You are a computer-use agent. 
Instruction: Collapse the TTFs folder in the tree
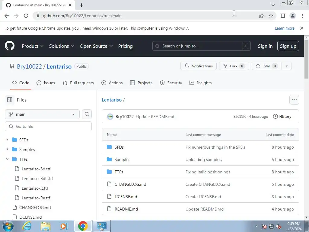tap(7, 159)
